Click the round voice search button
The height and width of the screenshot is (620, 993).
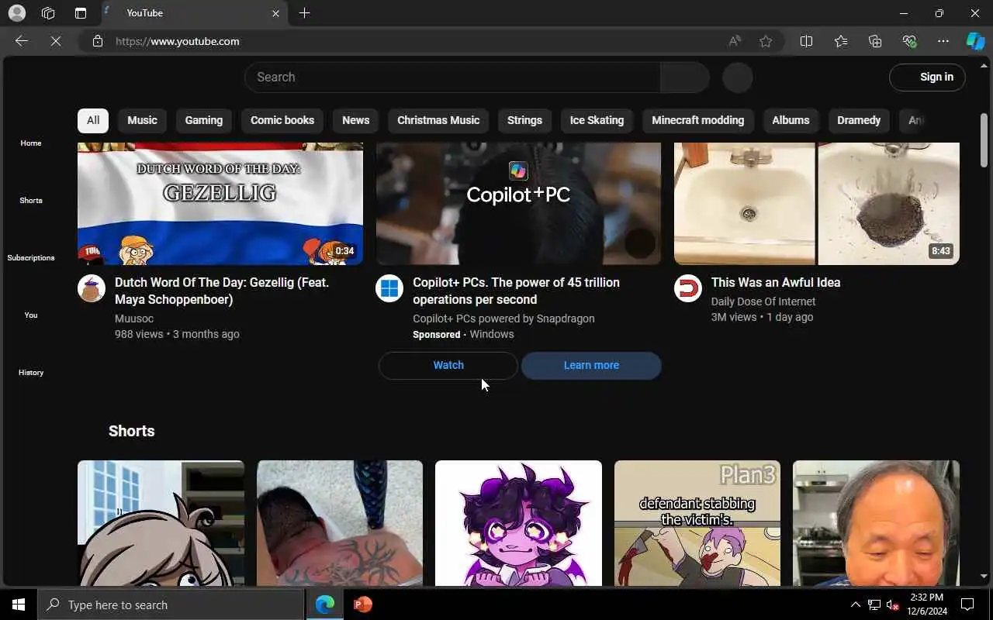point(738,77)
